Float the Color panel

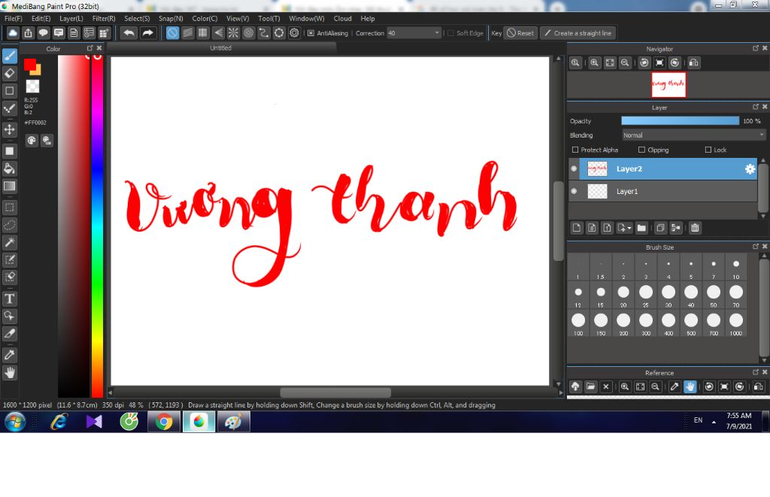tap(90, 48)
